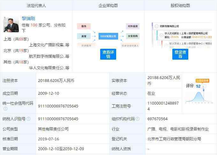
Task: Click the 登录查看 button
Action: 180,54
